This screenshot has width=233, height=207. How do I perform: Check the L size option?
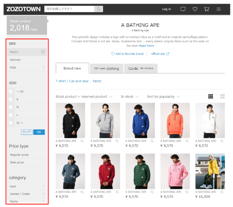click(11, 115)
